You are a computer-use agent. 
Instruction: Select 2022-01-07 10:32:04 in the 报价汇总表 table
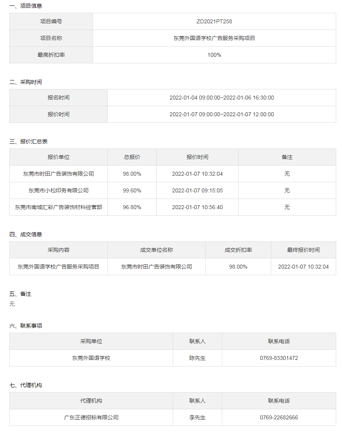pos(197,174)
